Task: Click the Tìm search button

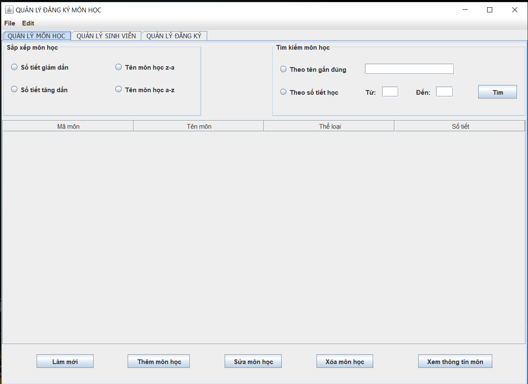Action: tap(497, 92)
